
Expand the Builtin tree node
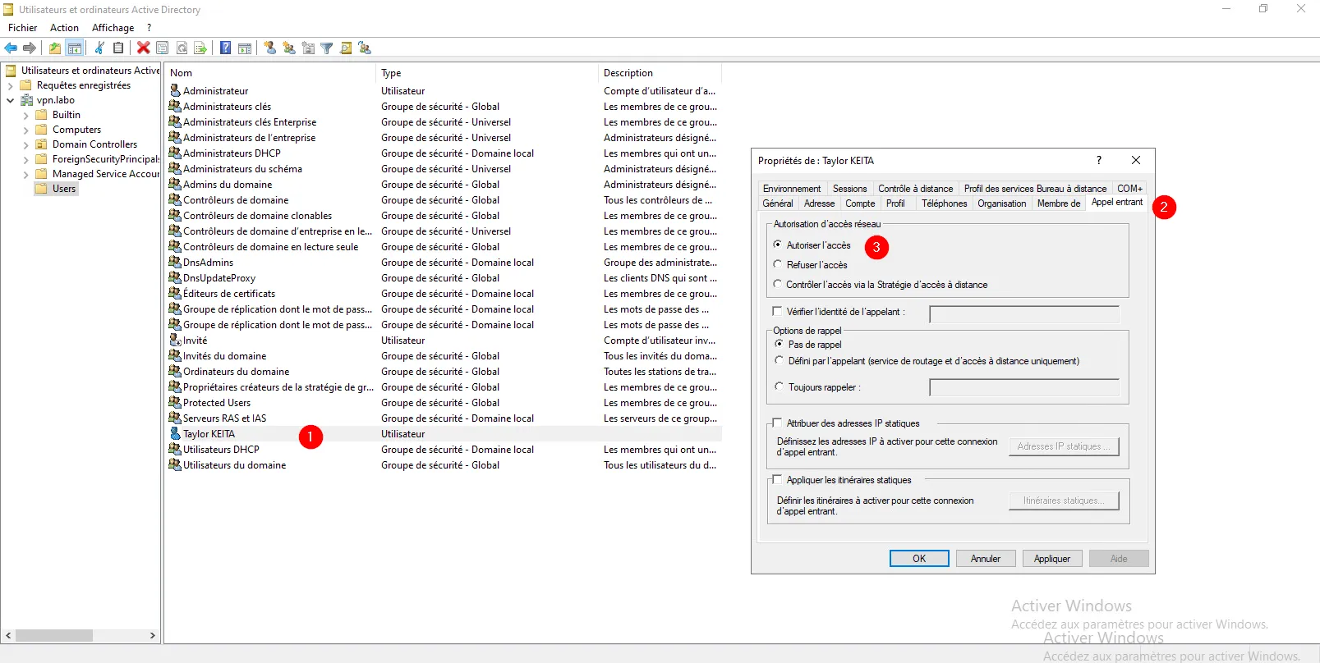click(x=25, y=116)
